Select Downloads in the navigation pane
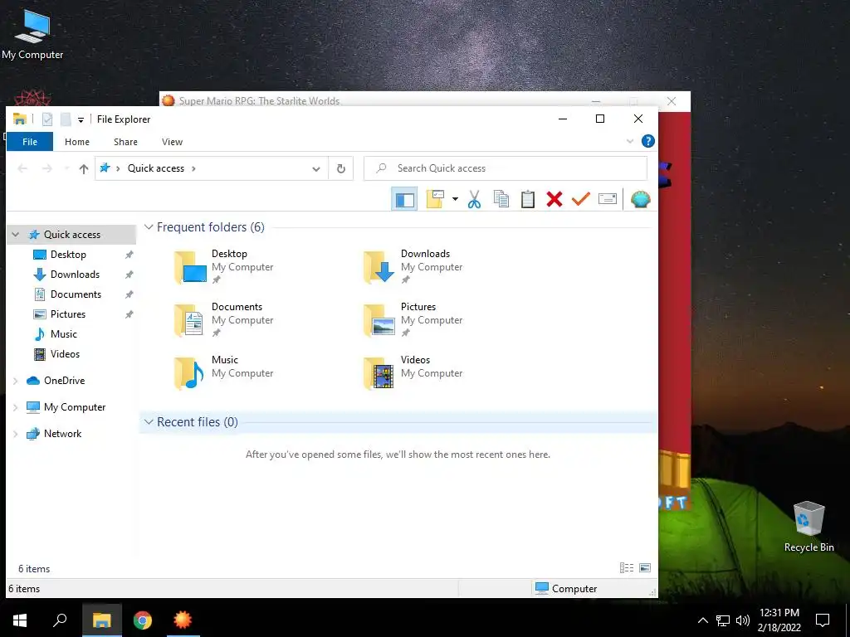This screenshot has width=850, height=637. point(75,275)
